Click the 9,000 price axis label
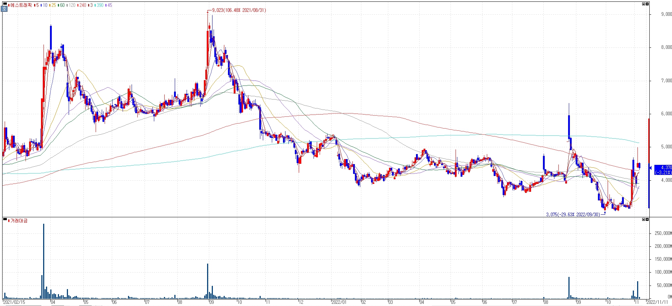This screenshot has height=306, width=672. coord(666,14)
